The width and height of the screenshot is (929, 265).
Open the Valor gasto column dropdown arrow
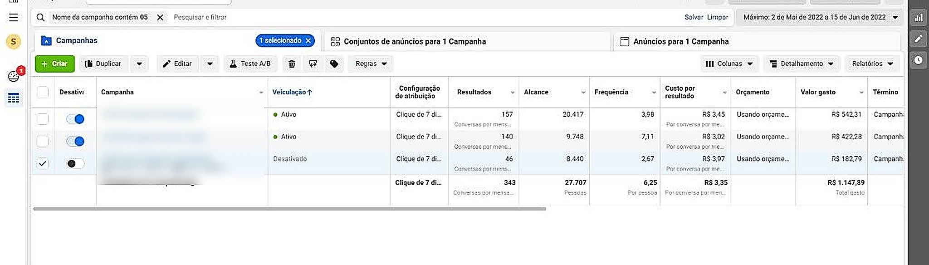[861, 93]
